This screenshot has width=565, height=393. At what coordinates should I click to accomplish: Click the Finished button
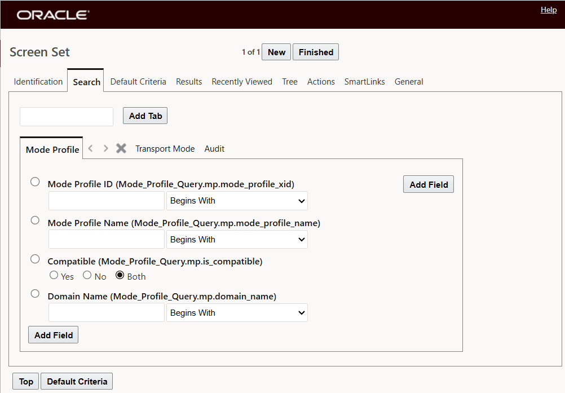tap(315, 51)
